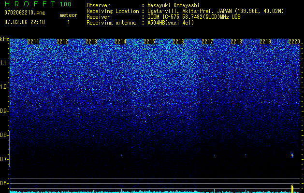
Task: Click the 2215 time marker
Action: pyautogui.click(x=149, y=41)
